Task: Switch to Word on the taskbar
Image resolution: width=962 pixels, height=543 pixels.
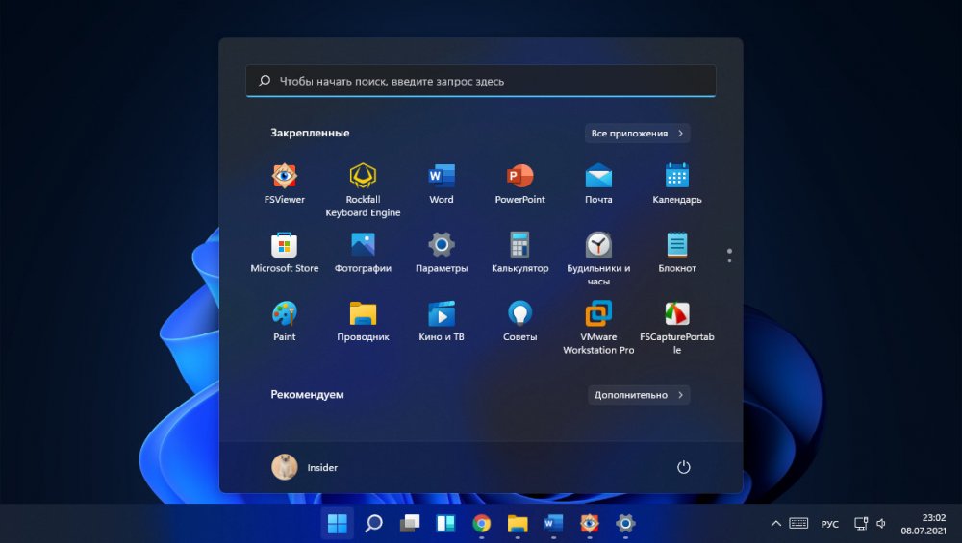Action: click(x=553, y=524)
